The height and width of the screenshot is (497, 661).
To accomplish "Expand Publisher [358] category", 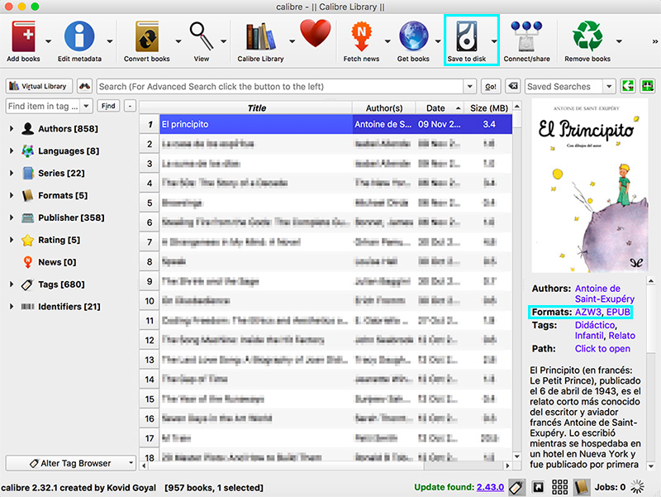I will [12, 217].
